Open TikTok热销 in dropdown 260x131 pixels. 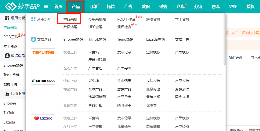coord(97,39)
